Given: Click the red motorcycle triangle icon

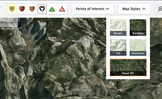Looking at the screenshot, I should pos(62,9).
